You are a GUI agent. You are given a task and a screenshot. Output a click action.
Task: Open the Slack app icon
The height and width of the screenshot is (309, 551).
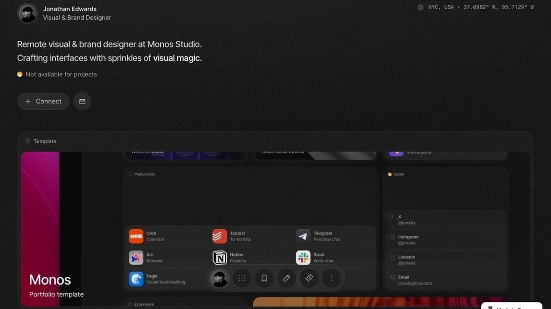[303, 258]
